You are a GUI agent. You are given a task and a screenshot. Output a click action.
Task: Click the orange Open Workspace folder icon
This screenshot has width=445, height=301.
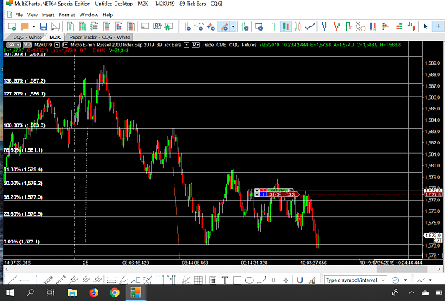25,26
